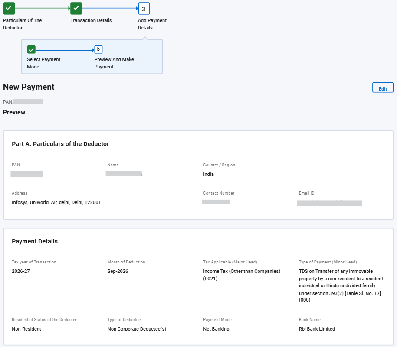
Task: Click the residential status 'Non-Resident'
Action: click(26, 329)
